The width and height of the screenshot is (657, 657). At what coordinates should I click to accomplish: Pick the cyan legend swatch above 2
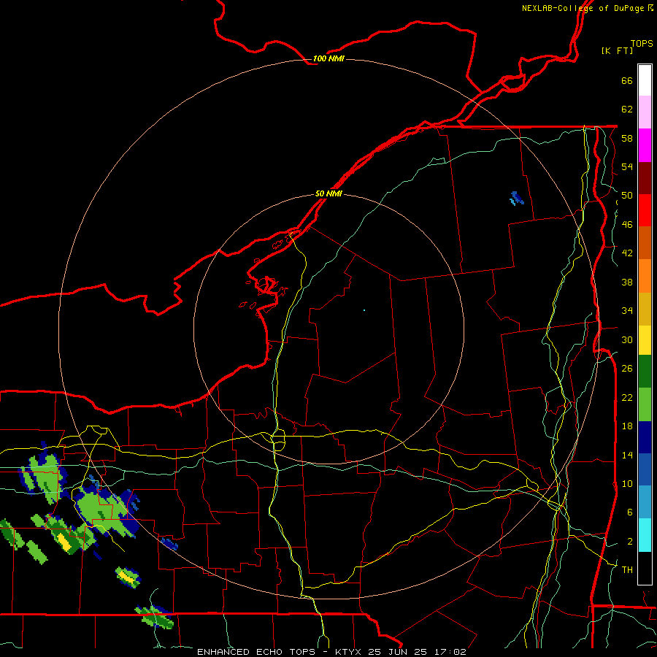pos(645,535)
